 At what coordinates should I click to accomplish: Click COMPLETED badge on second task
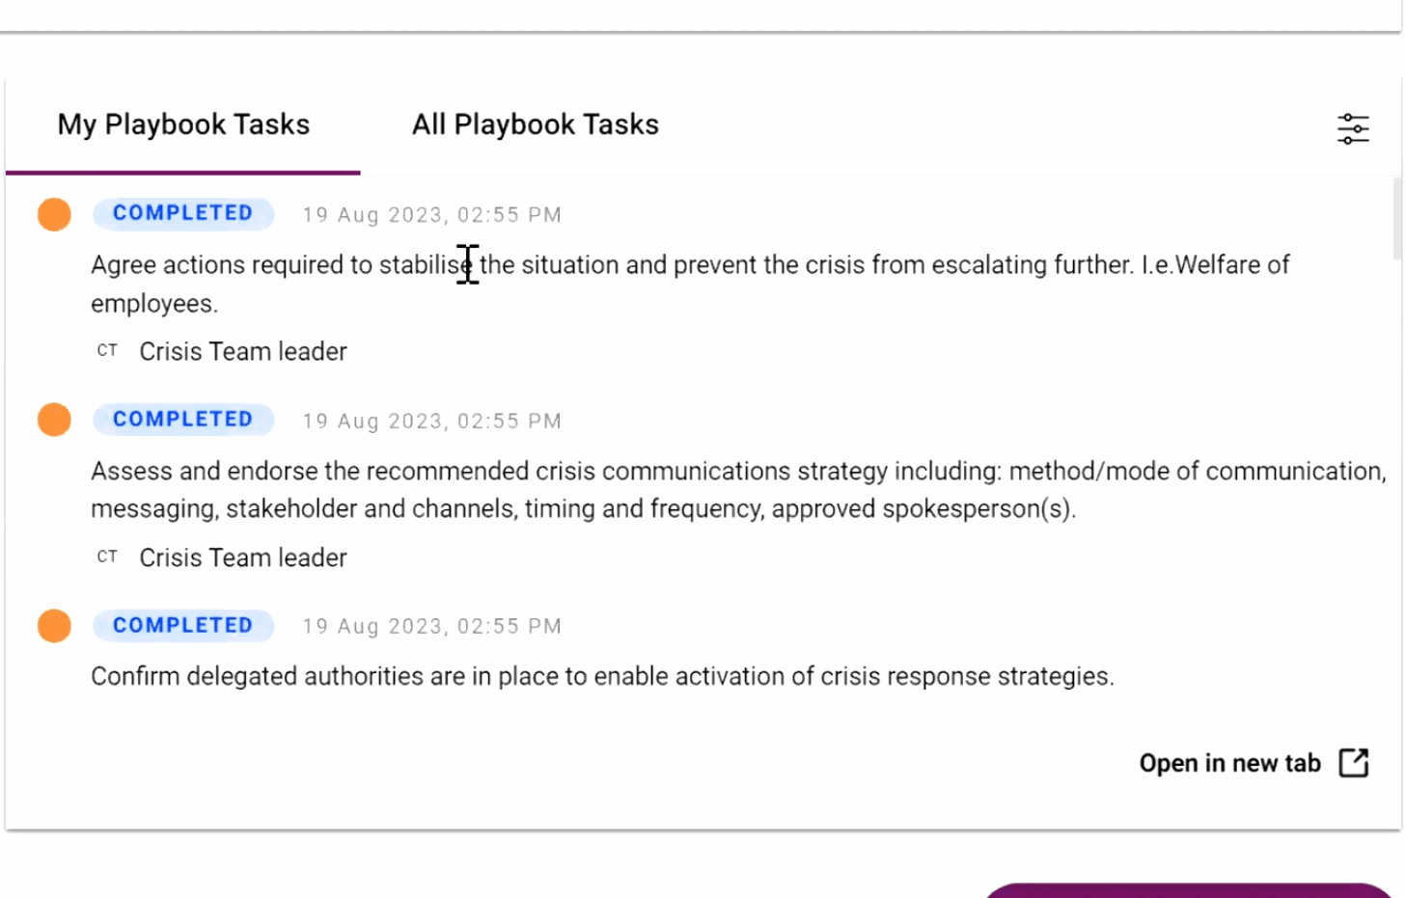click(183, 420)
